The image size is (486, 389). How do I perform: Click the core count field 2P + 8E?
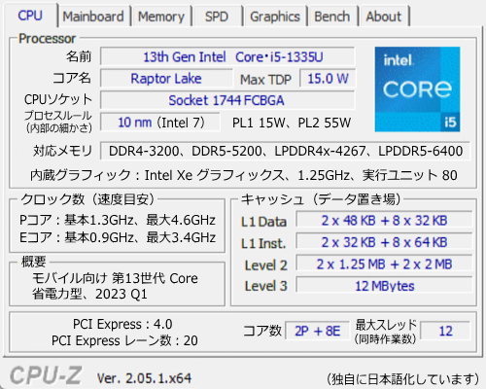pyautogui.click(x=317, y=331)
